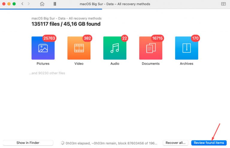230x148 pixels.
Task: Click the Show in Finder button
Action: pyautogui.click(x=28, y=143)
